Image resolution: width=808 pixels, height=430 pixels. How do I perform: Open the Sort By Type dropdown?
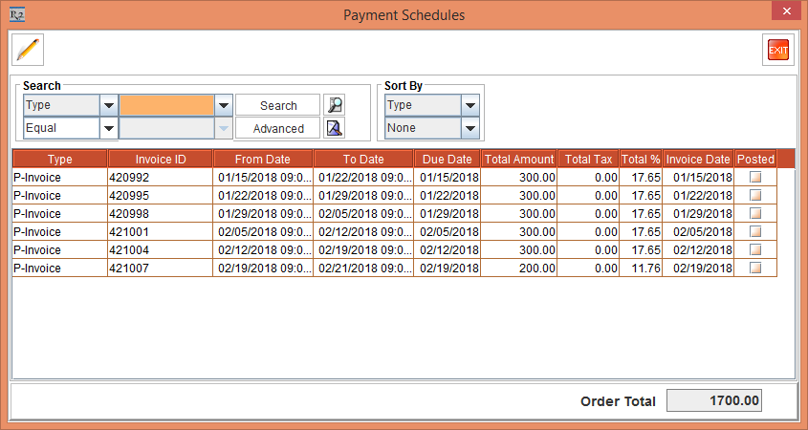pyautogui.click(x=470, y=105)
